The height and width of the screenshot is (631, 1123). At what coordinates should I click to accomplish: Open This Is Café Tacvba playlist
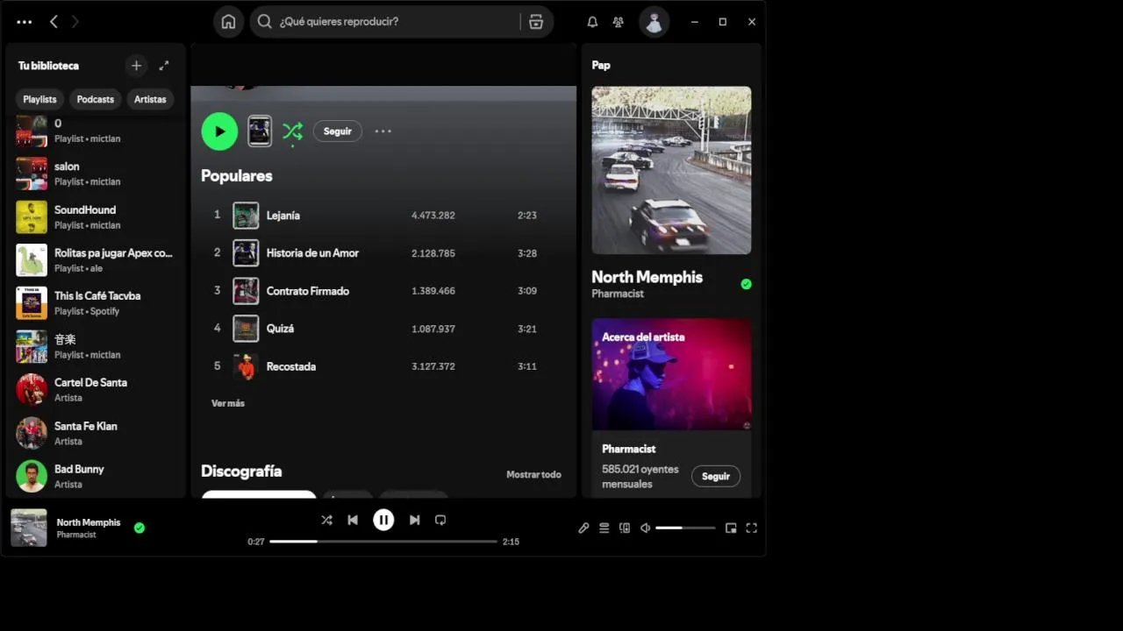point(97,303)
